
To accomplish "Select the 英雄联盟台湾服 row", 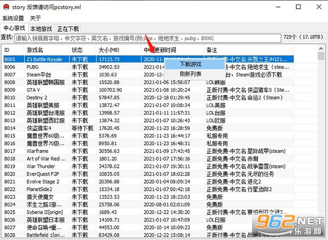I will [x=149, y=113].
